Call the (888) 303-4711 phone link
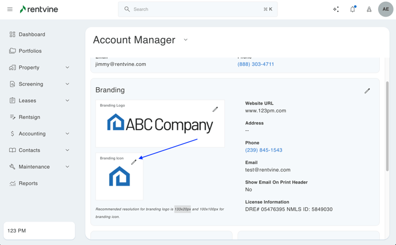 click(x=256, y=64)
